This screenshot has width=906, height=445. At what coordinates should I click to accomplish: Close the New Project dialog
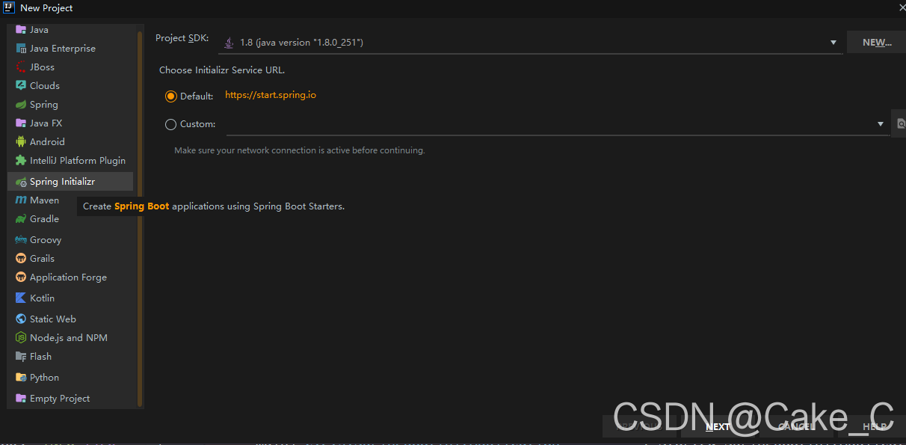coord(902,7)
